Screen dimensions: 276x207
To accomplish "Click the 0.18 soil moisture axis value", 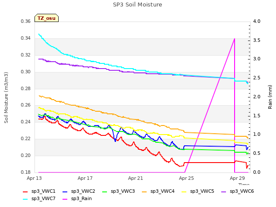I will [26, 172].
